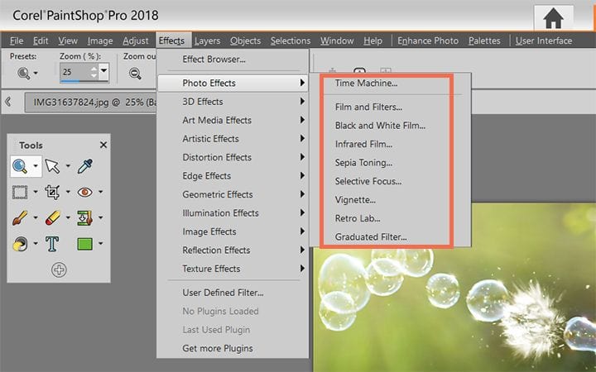
Task: Expand the Red Eye tool flyout arrow
Action: (x=101, y=192)
